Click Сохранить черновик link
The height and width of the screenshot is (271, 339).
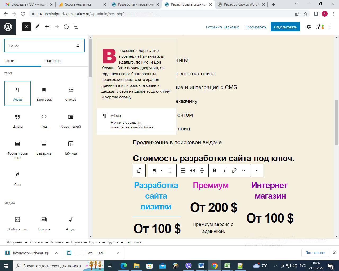222,27
